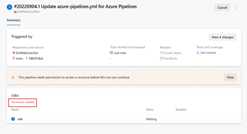Click the work items clipboard icon
The width and height of the screenshot is (247, 134).
click(x=161, y=53)
